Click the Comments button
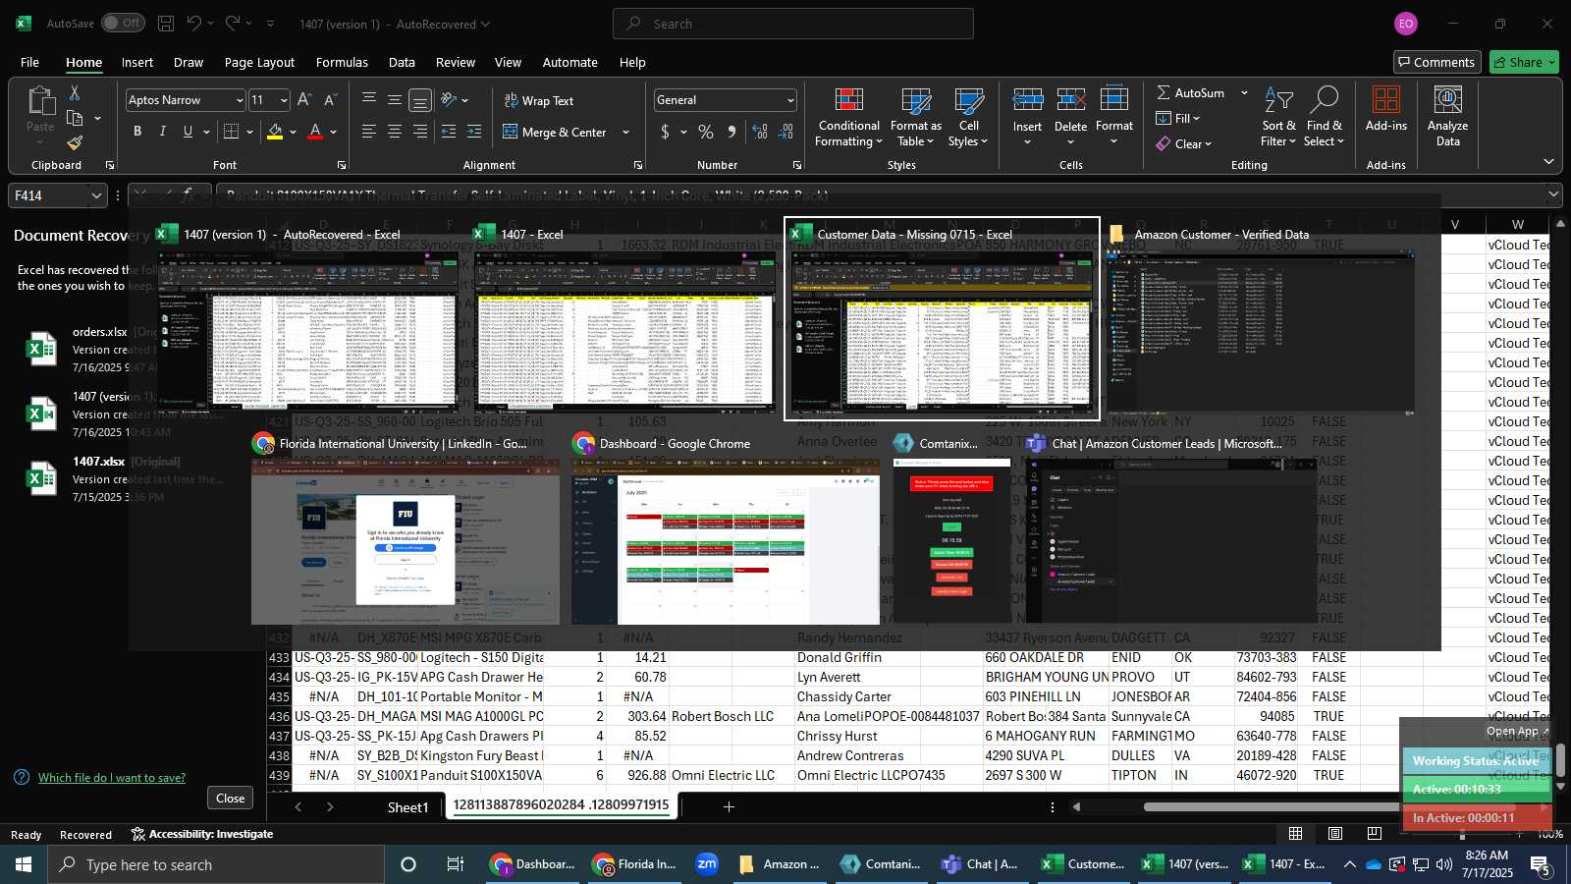The width and height of the screenshot is (1571, 884). coord(1436,62)
